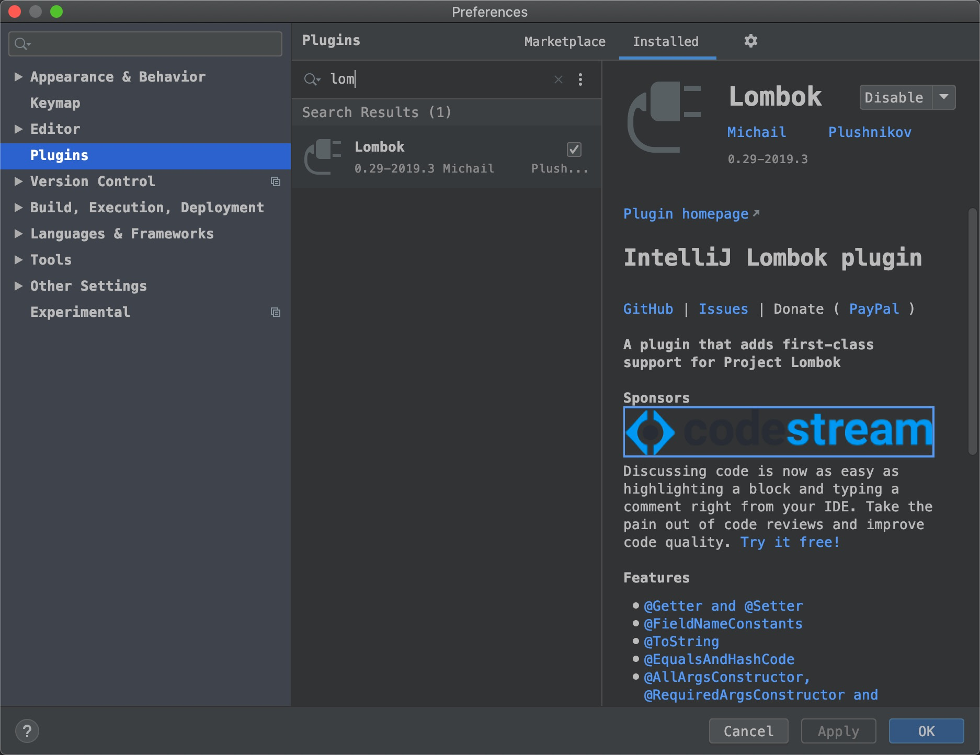Open the Issues link
The image size is (980, 755).
(x=723, y=309)
